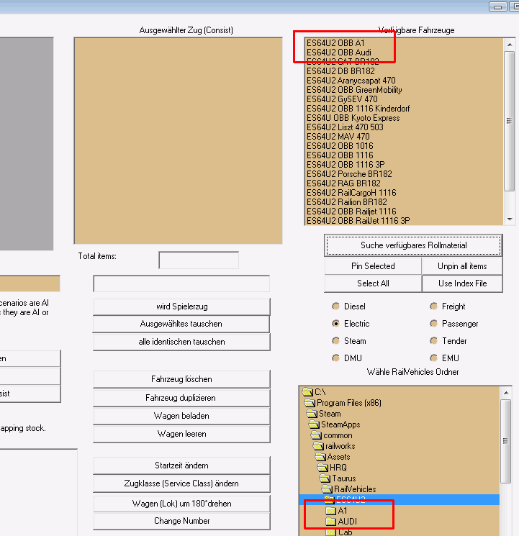Click the Wagen beladen button
This screenshot has height=536, width=519.
(181, 416)
